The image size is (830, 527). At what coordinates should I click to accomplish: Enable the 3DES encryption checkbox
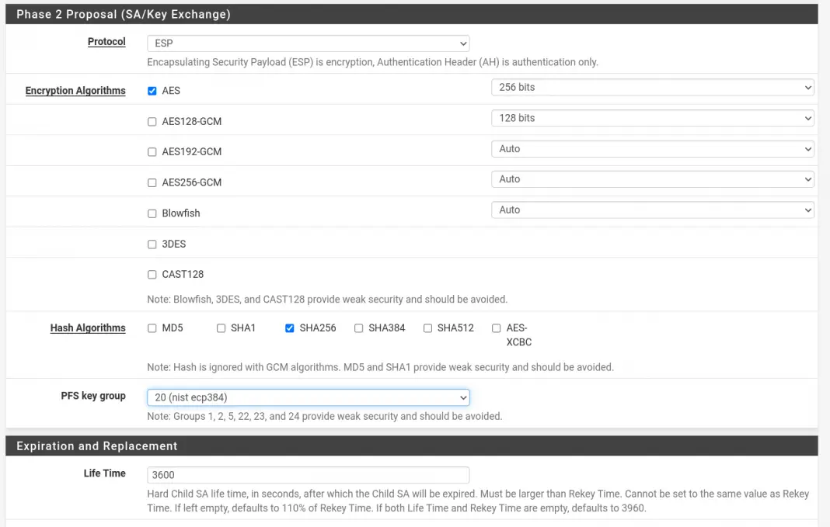click(x=152, y=244)
